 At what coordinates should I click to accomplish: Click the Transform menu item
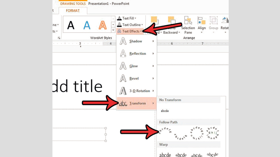tap(136, 104)
